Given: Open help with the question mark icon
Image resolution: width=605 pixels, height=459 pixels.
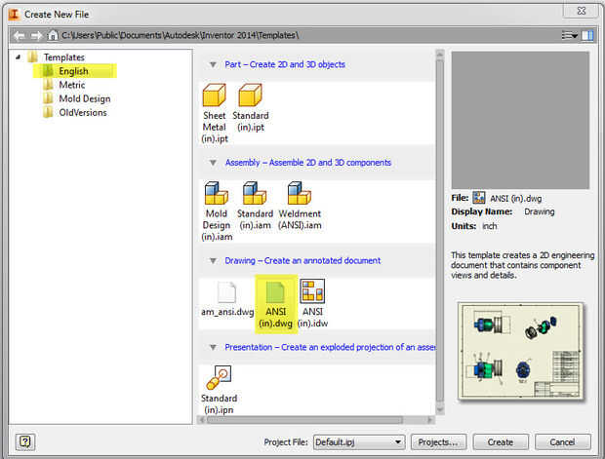Looking at the screenshot, I should pyautogui.click(x=25, y=441).
